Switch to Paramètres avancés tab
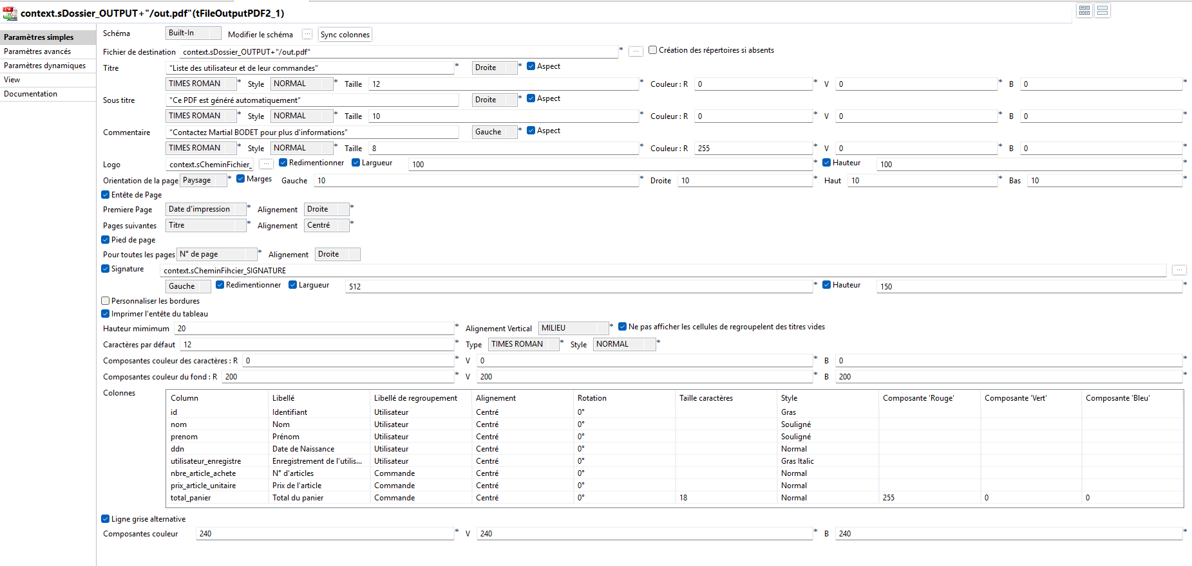The image size is (1192, 566). point(37,51)
